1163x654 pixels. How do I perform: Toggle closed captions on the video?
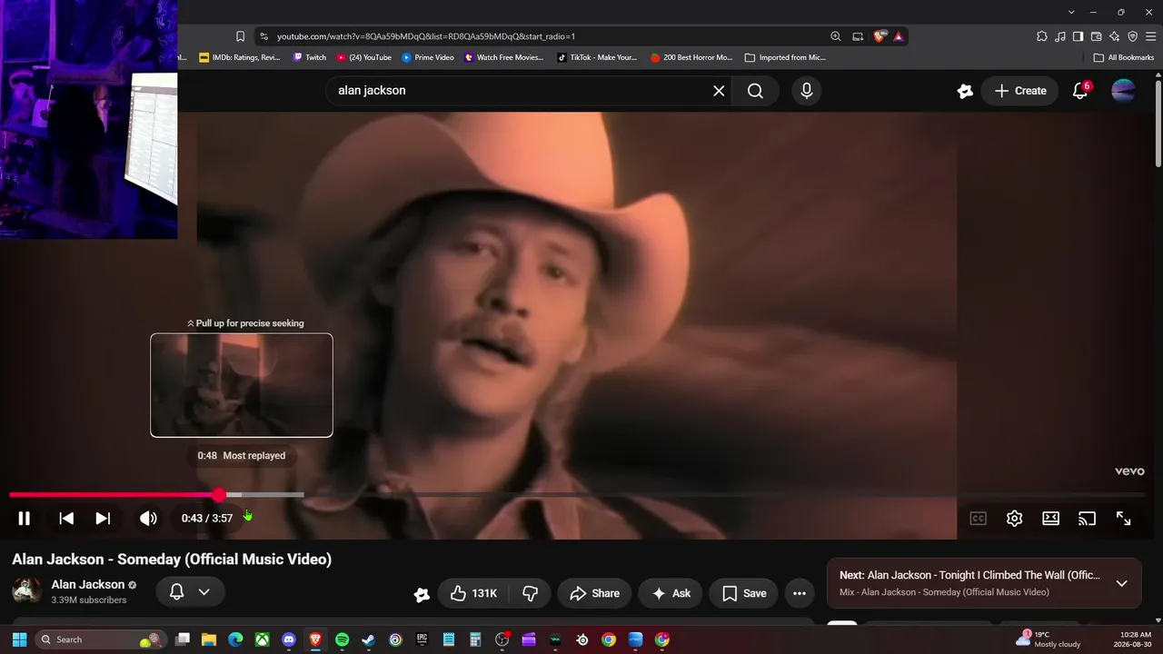click(979, 519)
